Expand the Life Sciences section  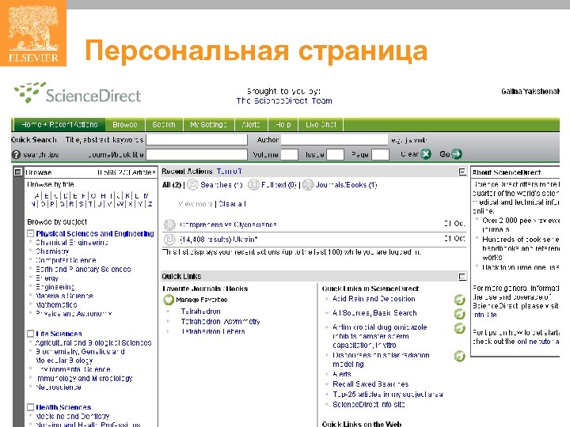pos(31,334)
